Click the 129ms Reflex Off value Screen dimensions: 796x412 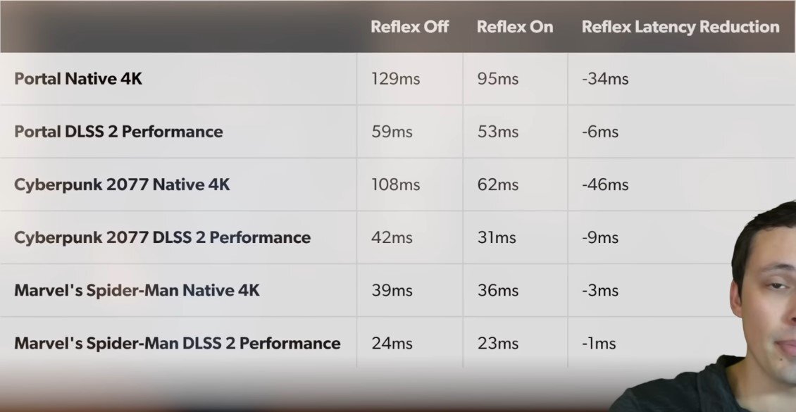(395, 79)
